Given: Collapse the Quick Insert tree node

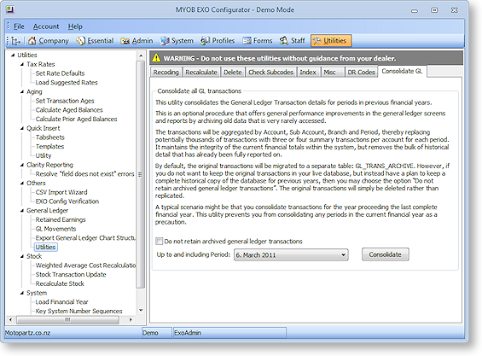Looking at the screenshot, I should (22, 128).
